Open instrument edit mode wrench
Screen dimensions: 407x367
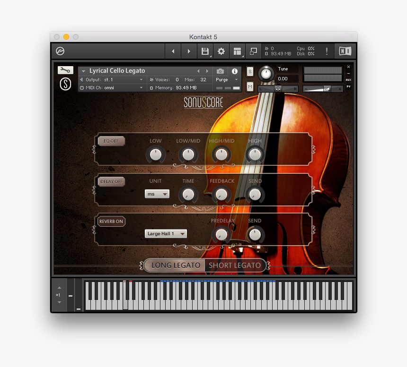65,70
